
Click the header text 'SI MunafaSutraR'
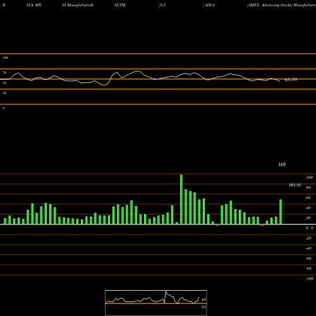(78, 5)
